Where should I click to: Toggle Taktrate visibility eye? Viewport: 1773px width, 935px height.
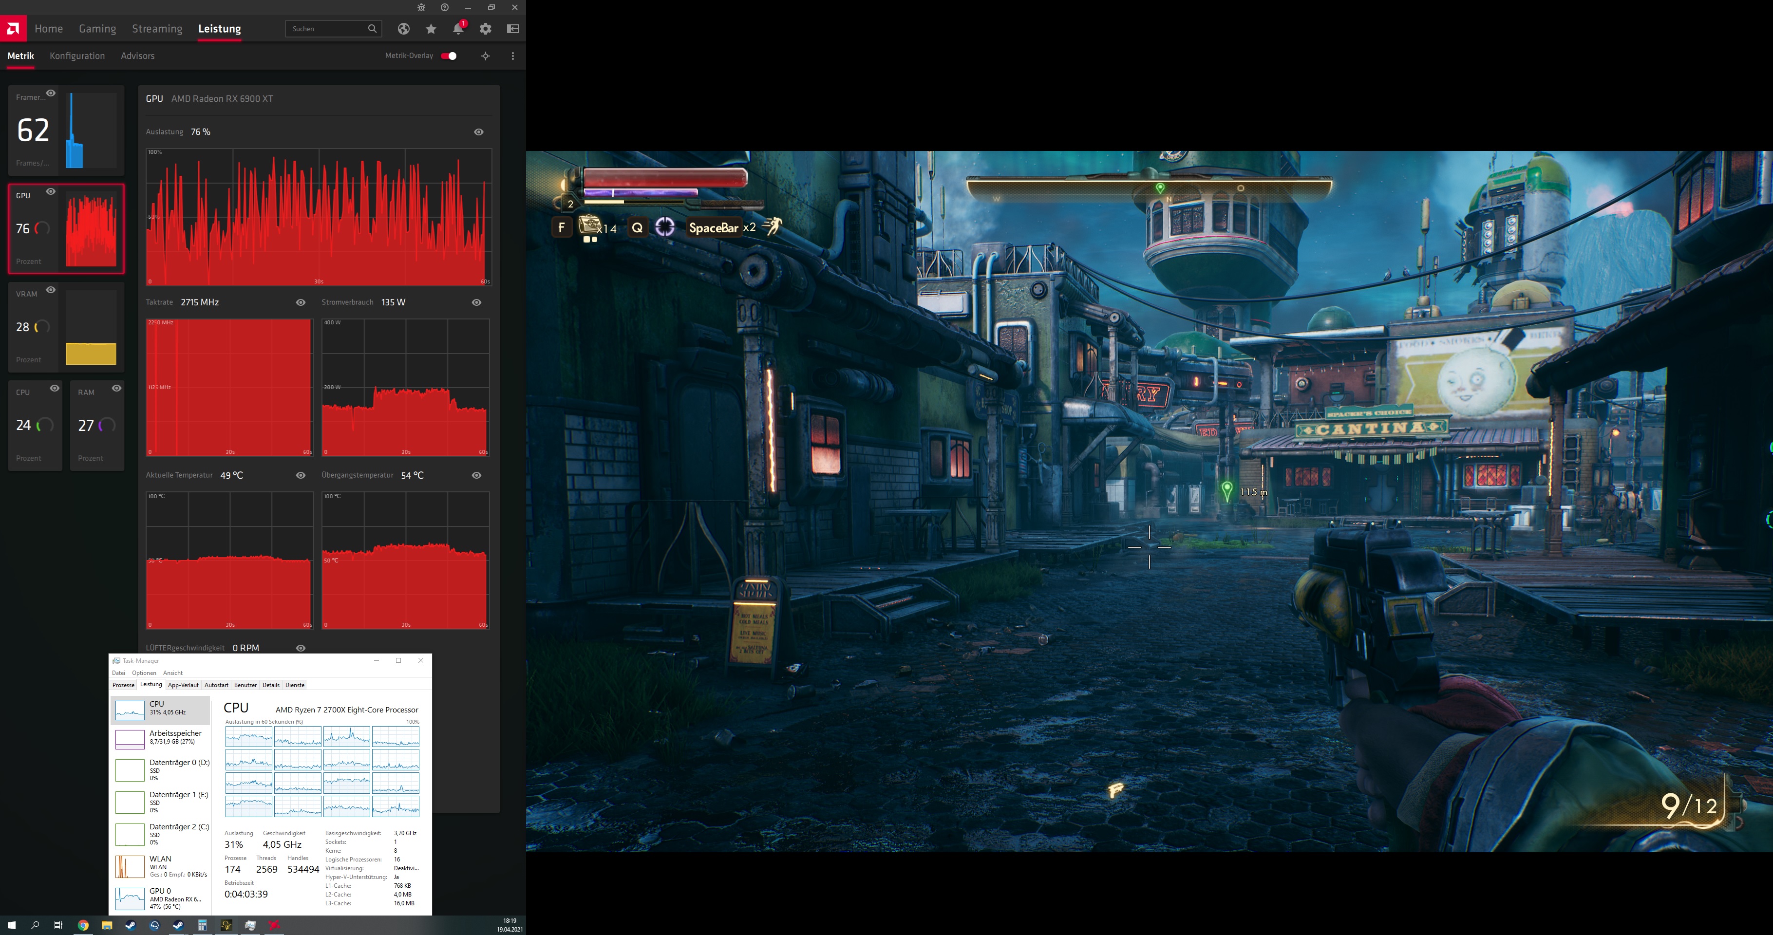[301, 303]
